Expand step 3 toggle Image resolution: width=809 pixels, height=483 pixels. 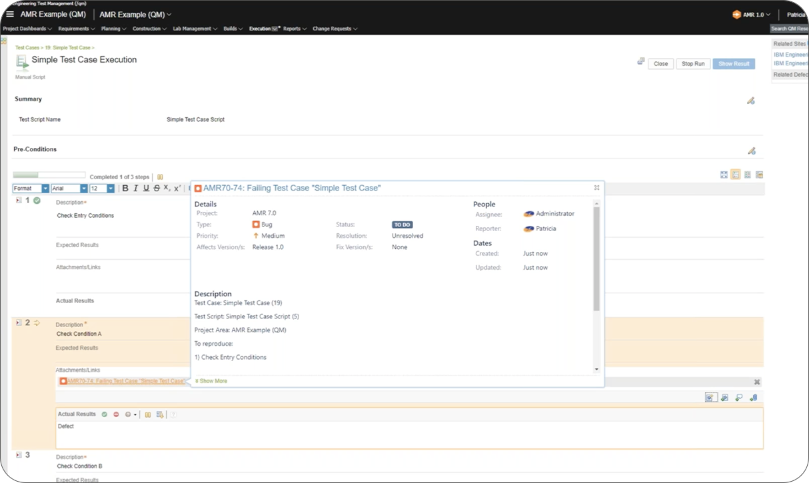(x=19, y=454)
